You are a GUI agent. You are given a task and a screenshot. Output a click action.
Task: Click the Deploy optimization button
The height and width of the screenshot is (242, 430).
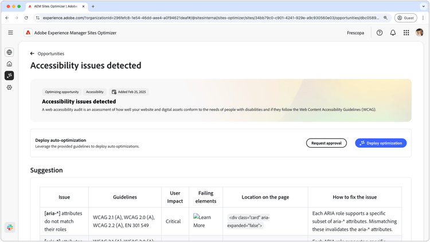point(381,143)
